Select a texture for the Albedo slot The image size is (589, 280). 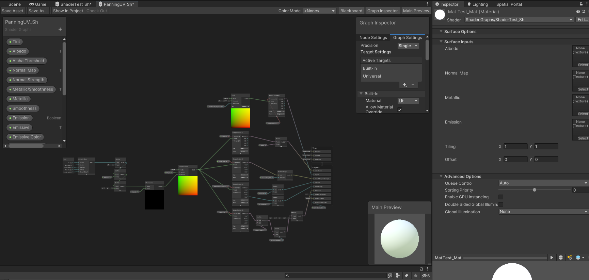tap(583, 65)
